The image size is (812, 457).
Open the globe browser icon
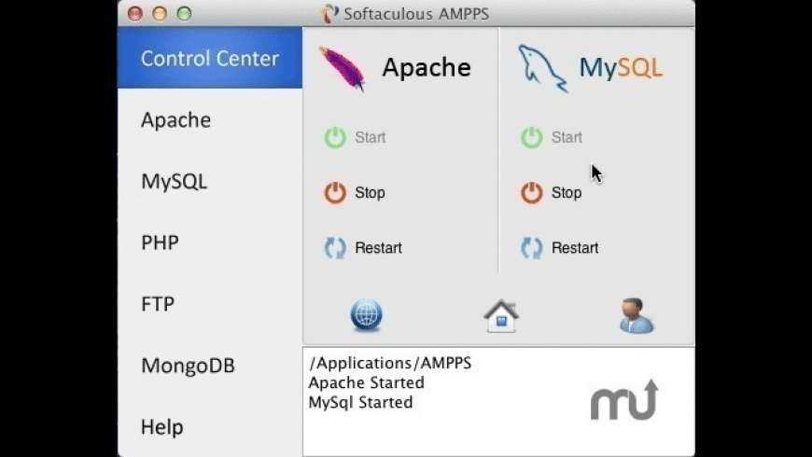point(366,314)
